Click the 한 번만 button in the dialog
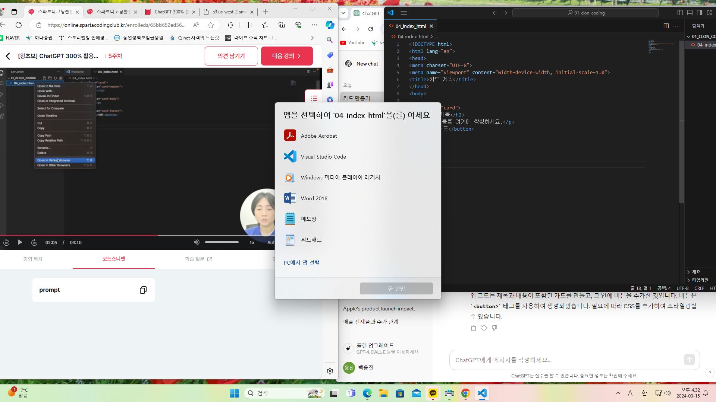Viewport: 716px width, 402px height. (x=396, y=288)
